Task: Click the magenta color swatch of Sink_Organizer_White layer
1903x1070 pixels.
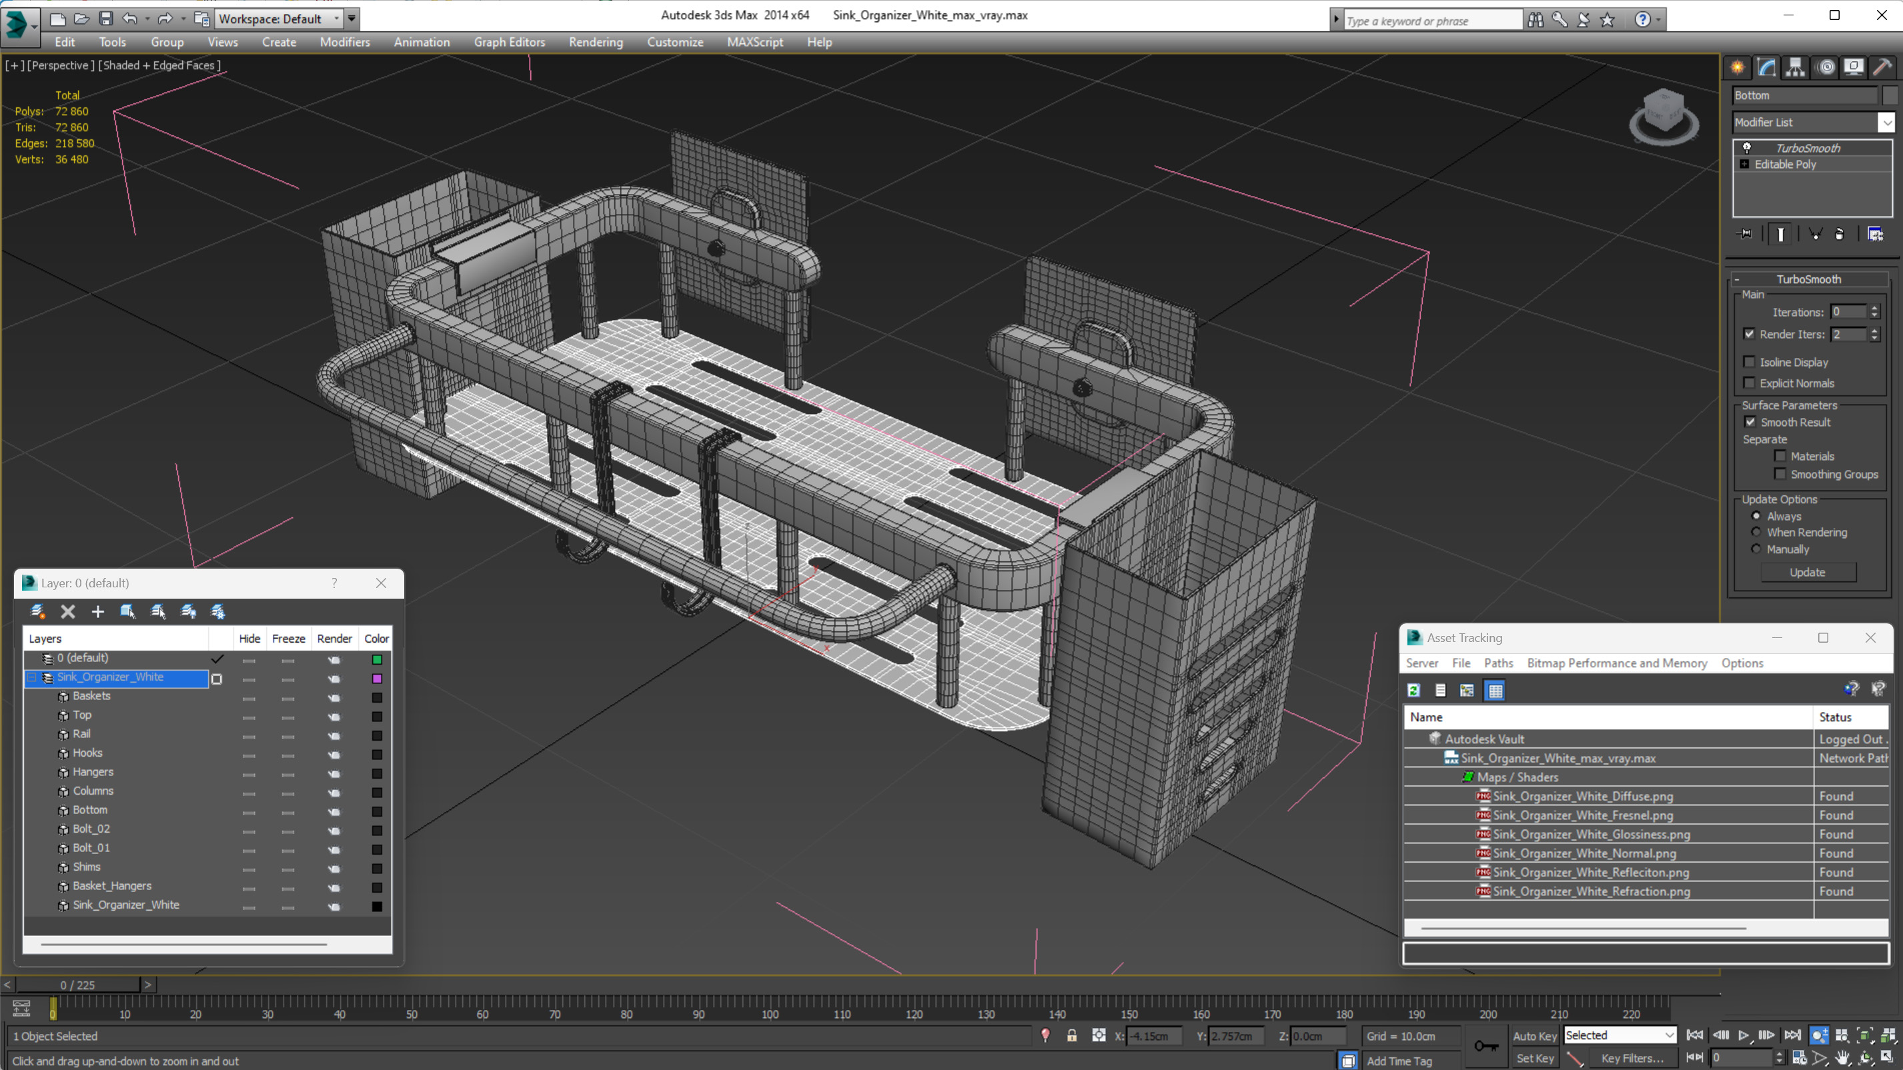Action: [x=377, y=678]
